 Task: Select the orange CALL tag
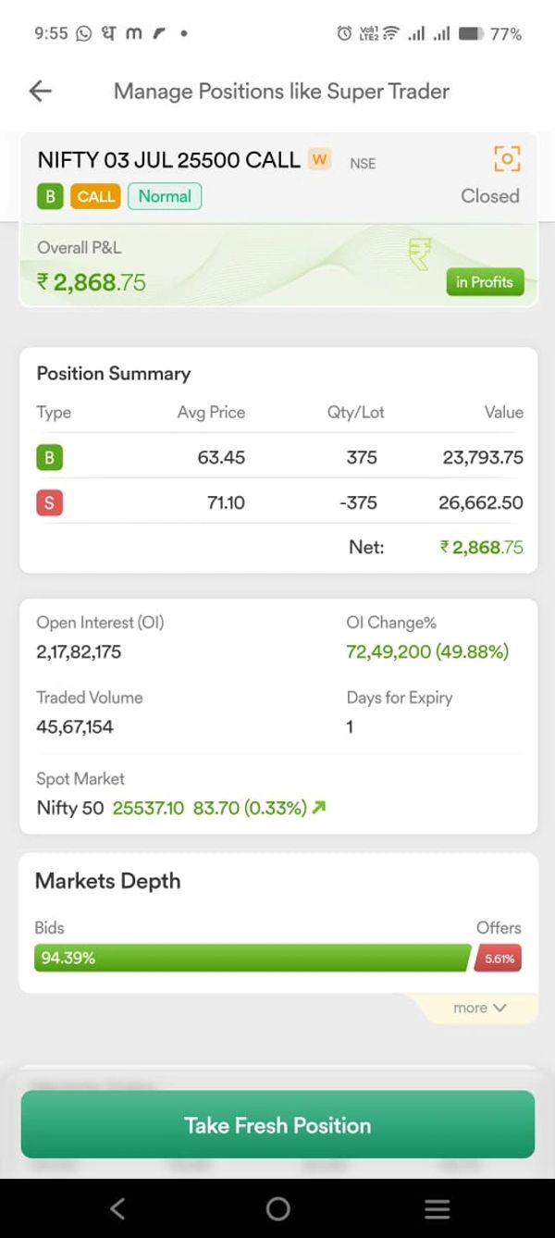96,196
